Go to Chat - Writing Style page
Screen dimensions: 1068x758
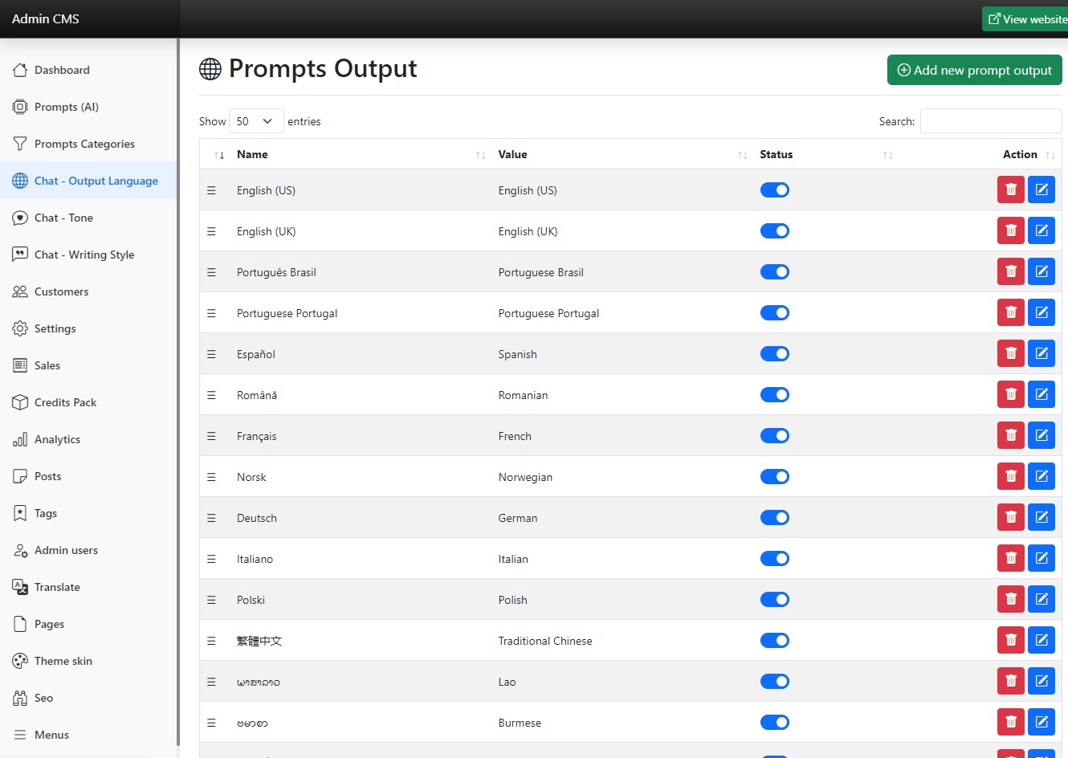84,255
